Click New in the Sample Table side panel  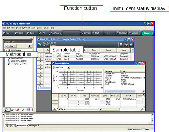(x=10, y=46)
